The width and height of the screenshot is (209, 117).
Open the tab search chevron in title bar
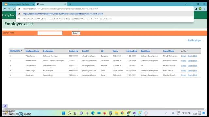(186, 4)
